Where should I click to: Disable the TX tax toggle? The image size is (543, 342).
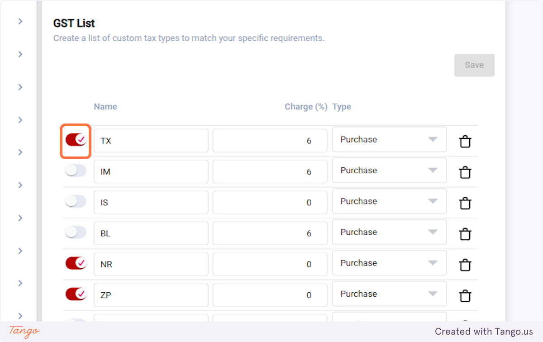[76, 140]
